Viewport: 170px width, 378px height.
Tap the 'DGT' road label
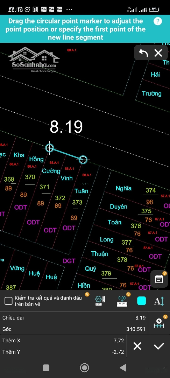tap(69, 261)
